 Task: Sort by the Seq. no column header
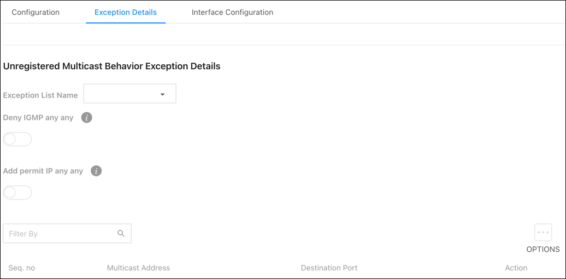[x=22, y=268]
